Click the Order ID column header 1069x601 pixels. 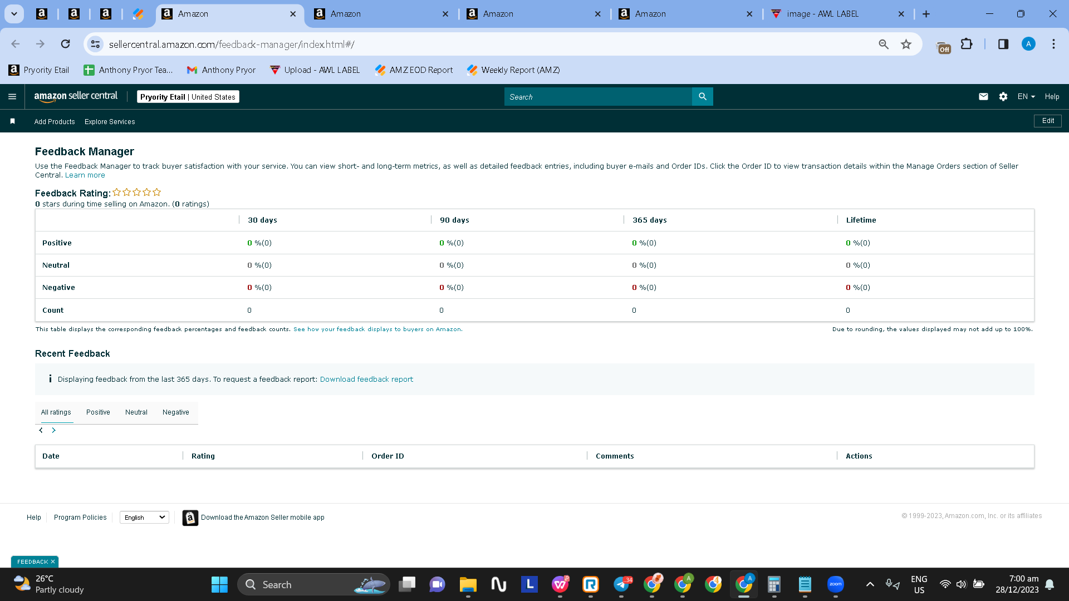[388, 456]
